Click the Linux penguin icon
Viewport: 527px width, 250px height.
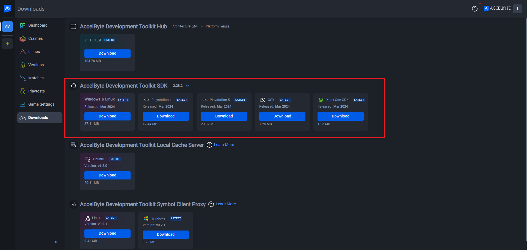click(87, 218)
